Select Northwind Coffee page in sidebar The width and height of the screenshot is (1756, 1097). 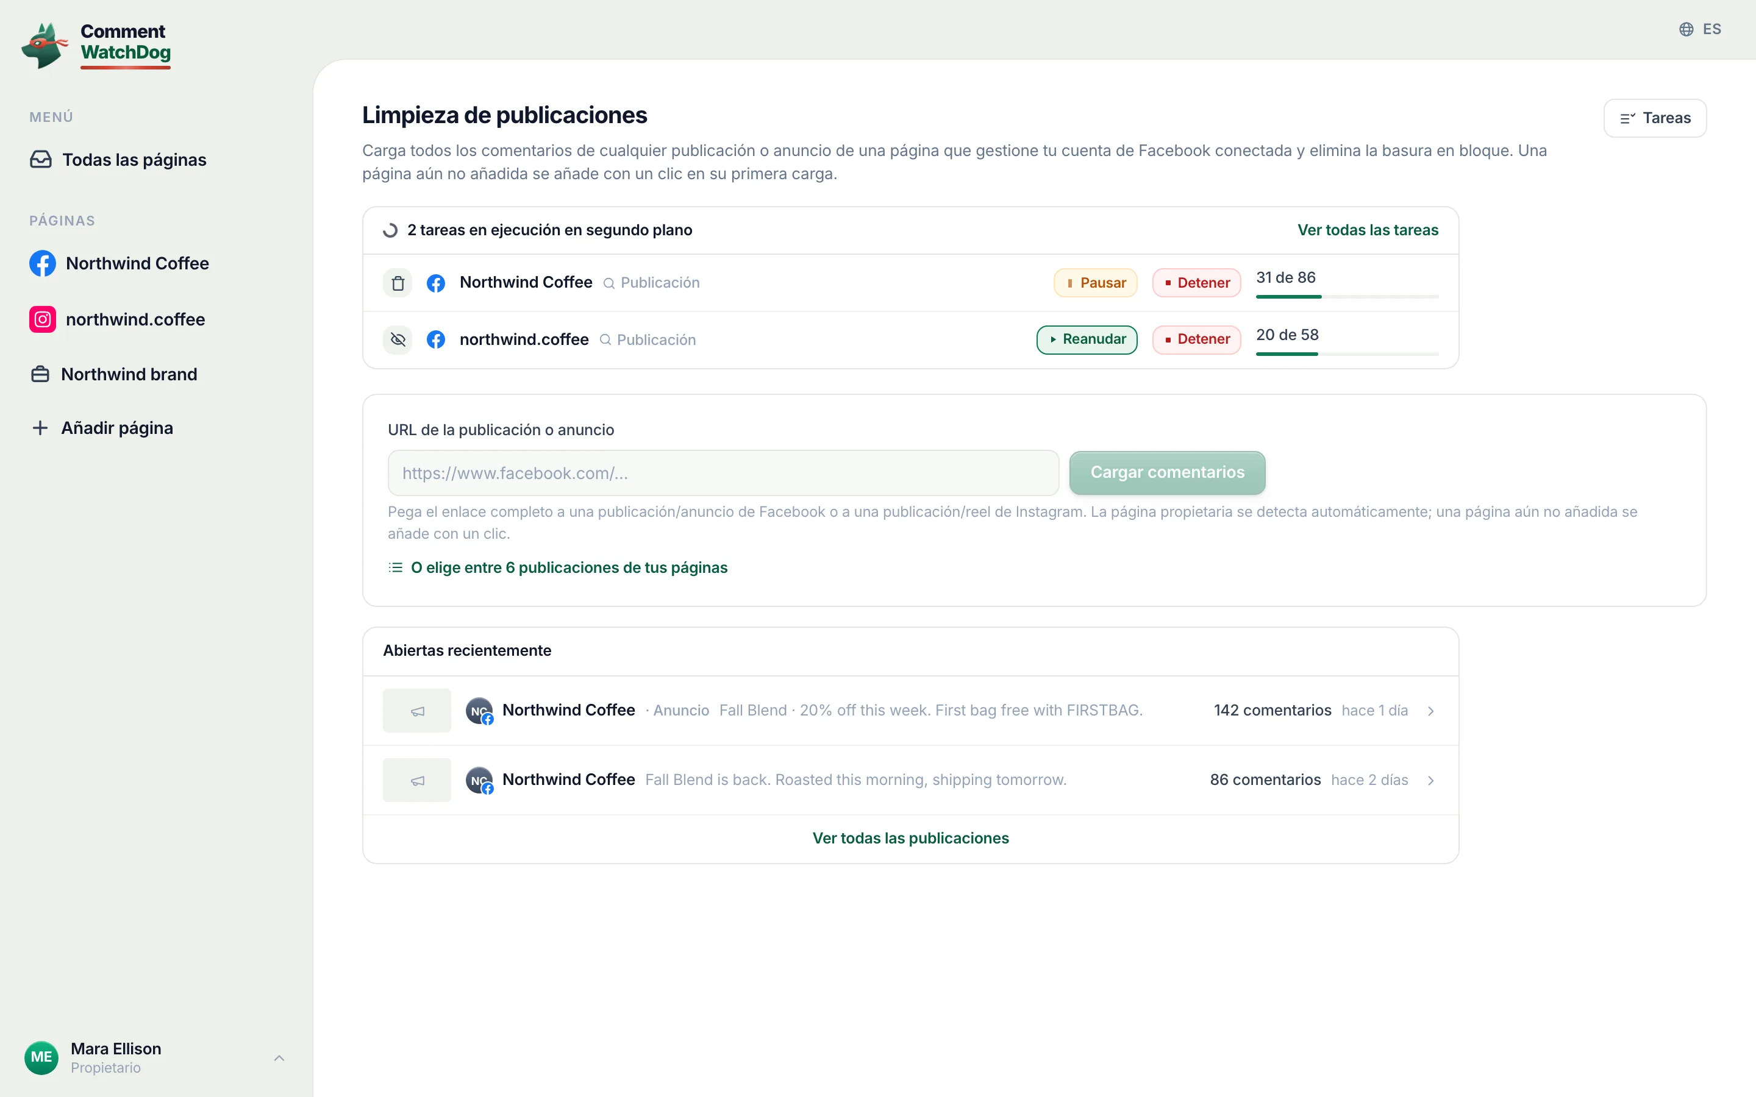click(x=119, y=263)
